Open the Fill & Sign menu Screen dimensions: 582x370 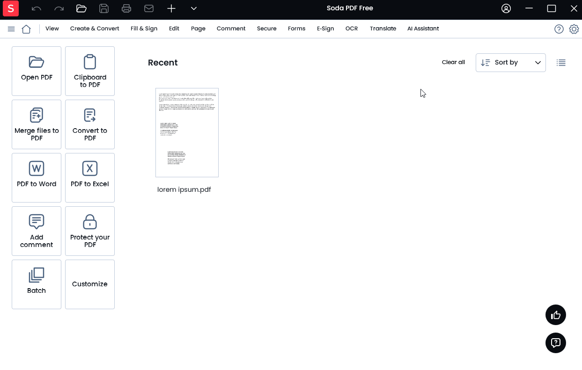(144, 29)
